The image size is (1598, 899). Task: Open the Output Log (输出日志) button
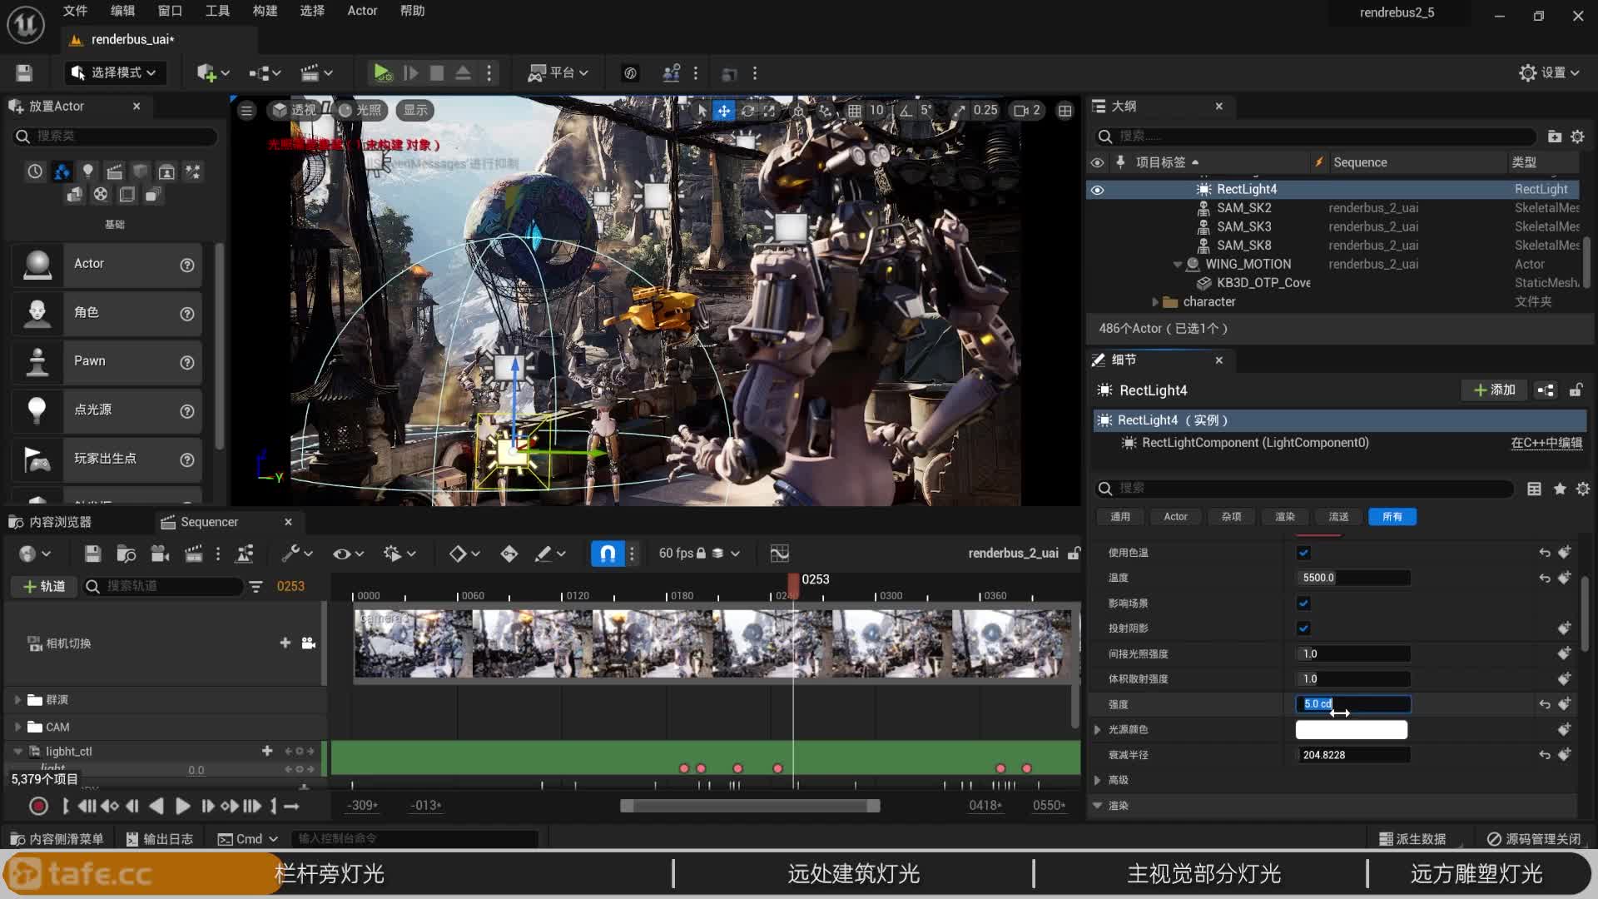click(160, 839)
